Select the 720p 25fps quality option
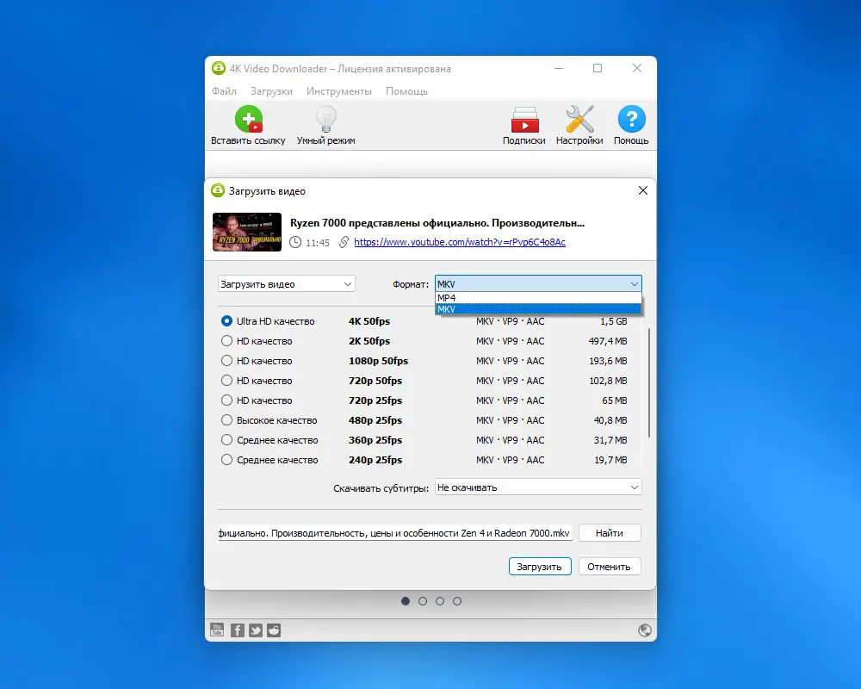The height and width of the screenshot is (689, 861). 225,400
